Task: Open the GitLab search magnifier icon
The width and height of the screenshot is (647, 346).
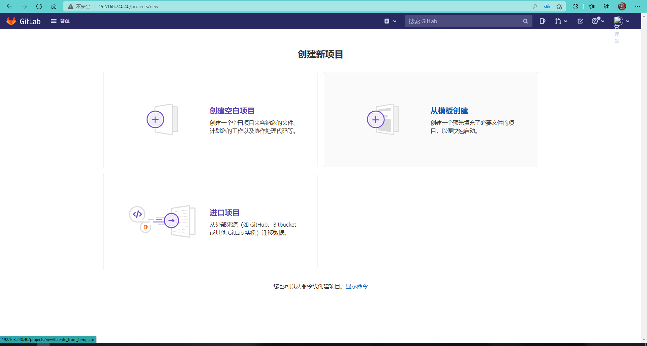Action: click(525, 21)
